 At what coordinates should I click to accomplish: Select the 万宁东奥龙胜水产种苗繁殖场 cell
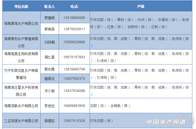pyautogui.click(x=21, y=74)
